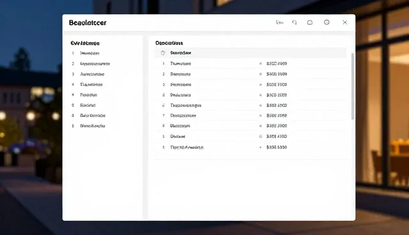409x235 pixels.
Task: Click the plus marker beside the bottom row's price
Action: (x=260, y=148)
